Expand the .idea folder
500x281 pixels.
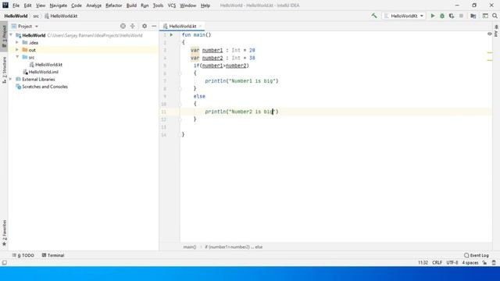coord(17,42)
